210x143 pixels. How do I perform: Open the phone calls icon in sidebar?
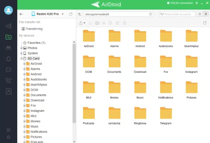[x=8, y=80]
